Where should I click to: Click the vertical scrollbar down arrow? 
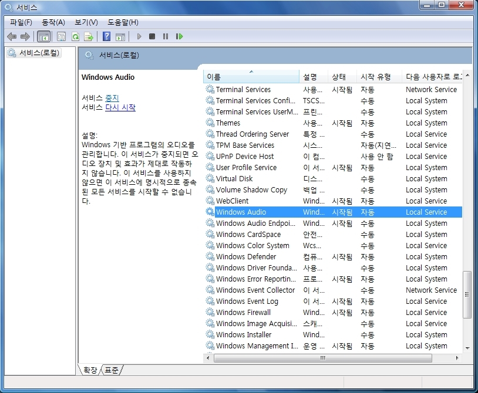(467, 348)
